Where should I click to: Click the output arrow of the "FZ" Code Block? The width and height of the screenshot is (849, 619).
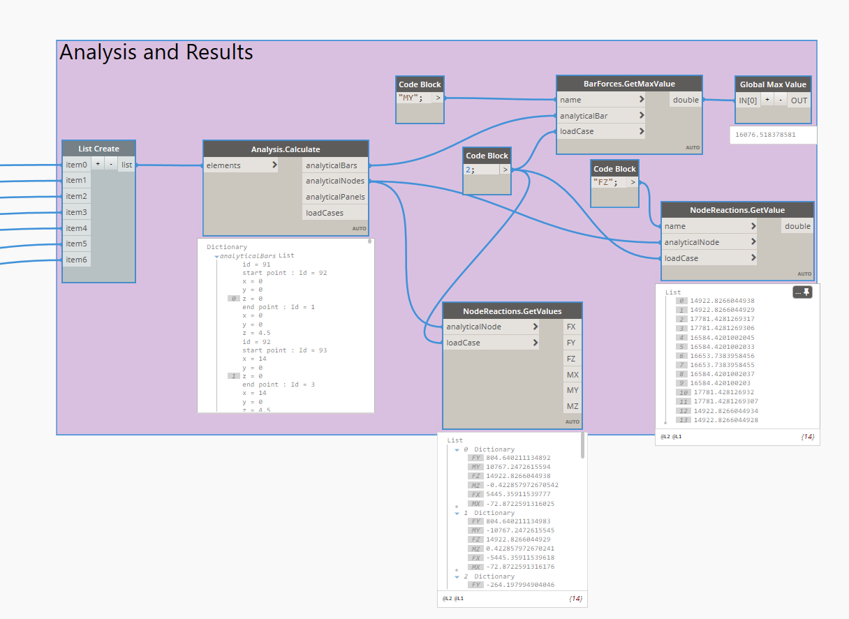(x=633, y=182)
